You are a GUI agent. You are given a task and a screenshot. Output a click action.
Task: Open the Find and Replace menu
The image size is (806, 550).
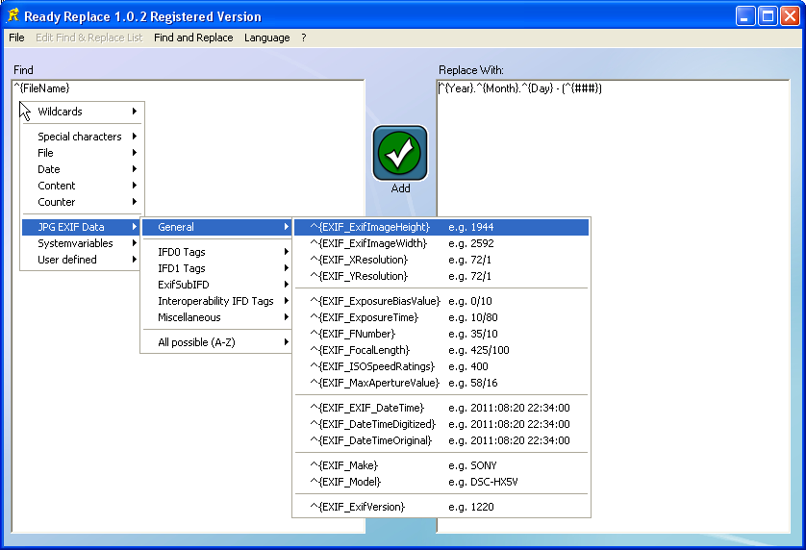click(x=193, y=37)
